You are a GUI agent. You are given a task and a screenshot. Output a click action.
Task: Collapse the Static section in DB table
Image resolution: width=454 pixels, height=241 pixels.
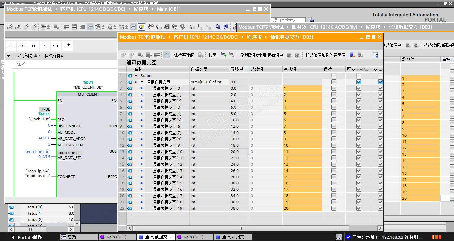coord(136,76)
